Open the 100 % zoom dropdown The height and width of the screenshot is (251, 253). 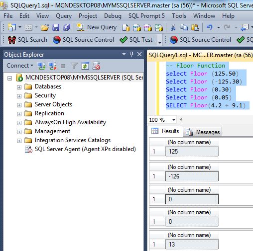click(174, 120)
